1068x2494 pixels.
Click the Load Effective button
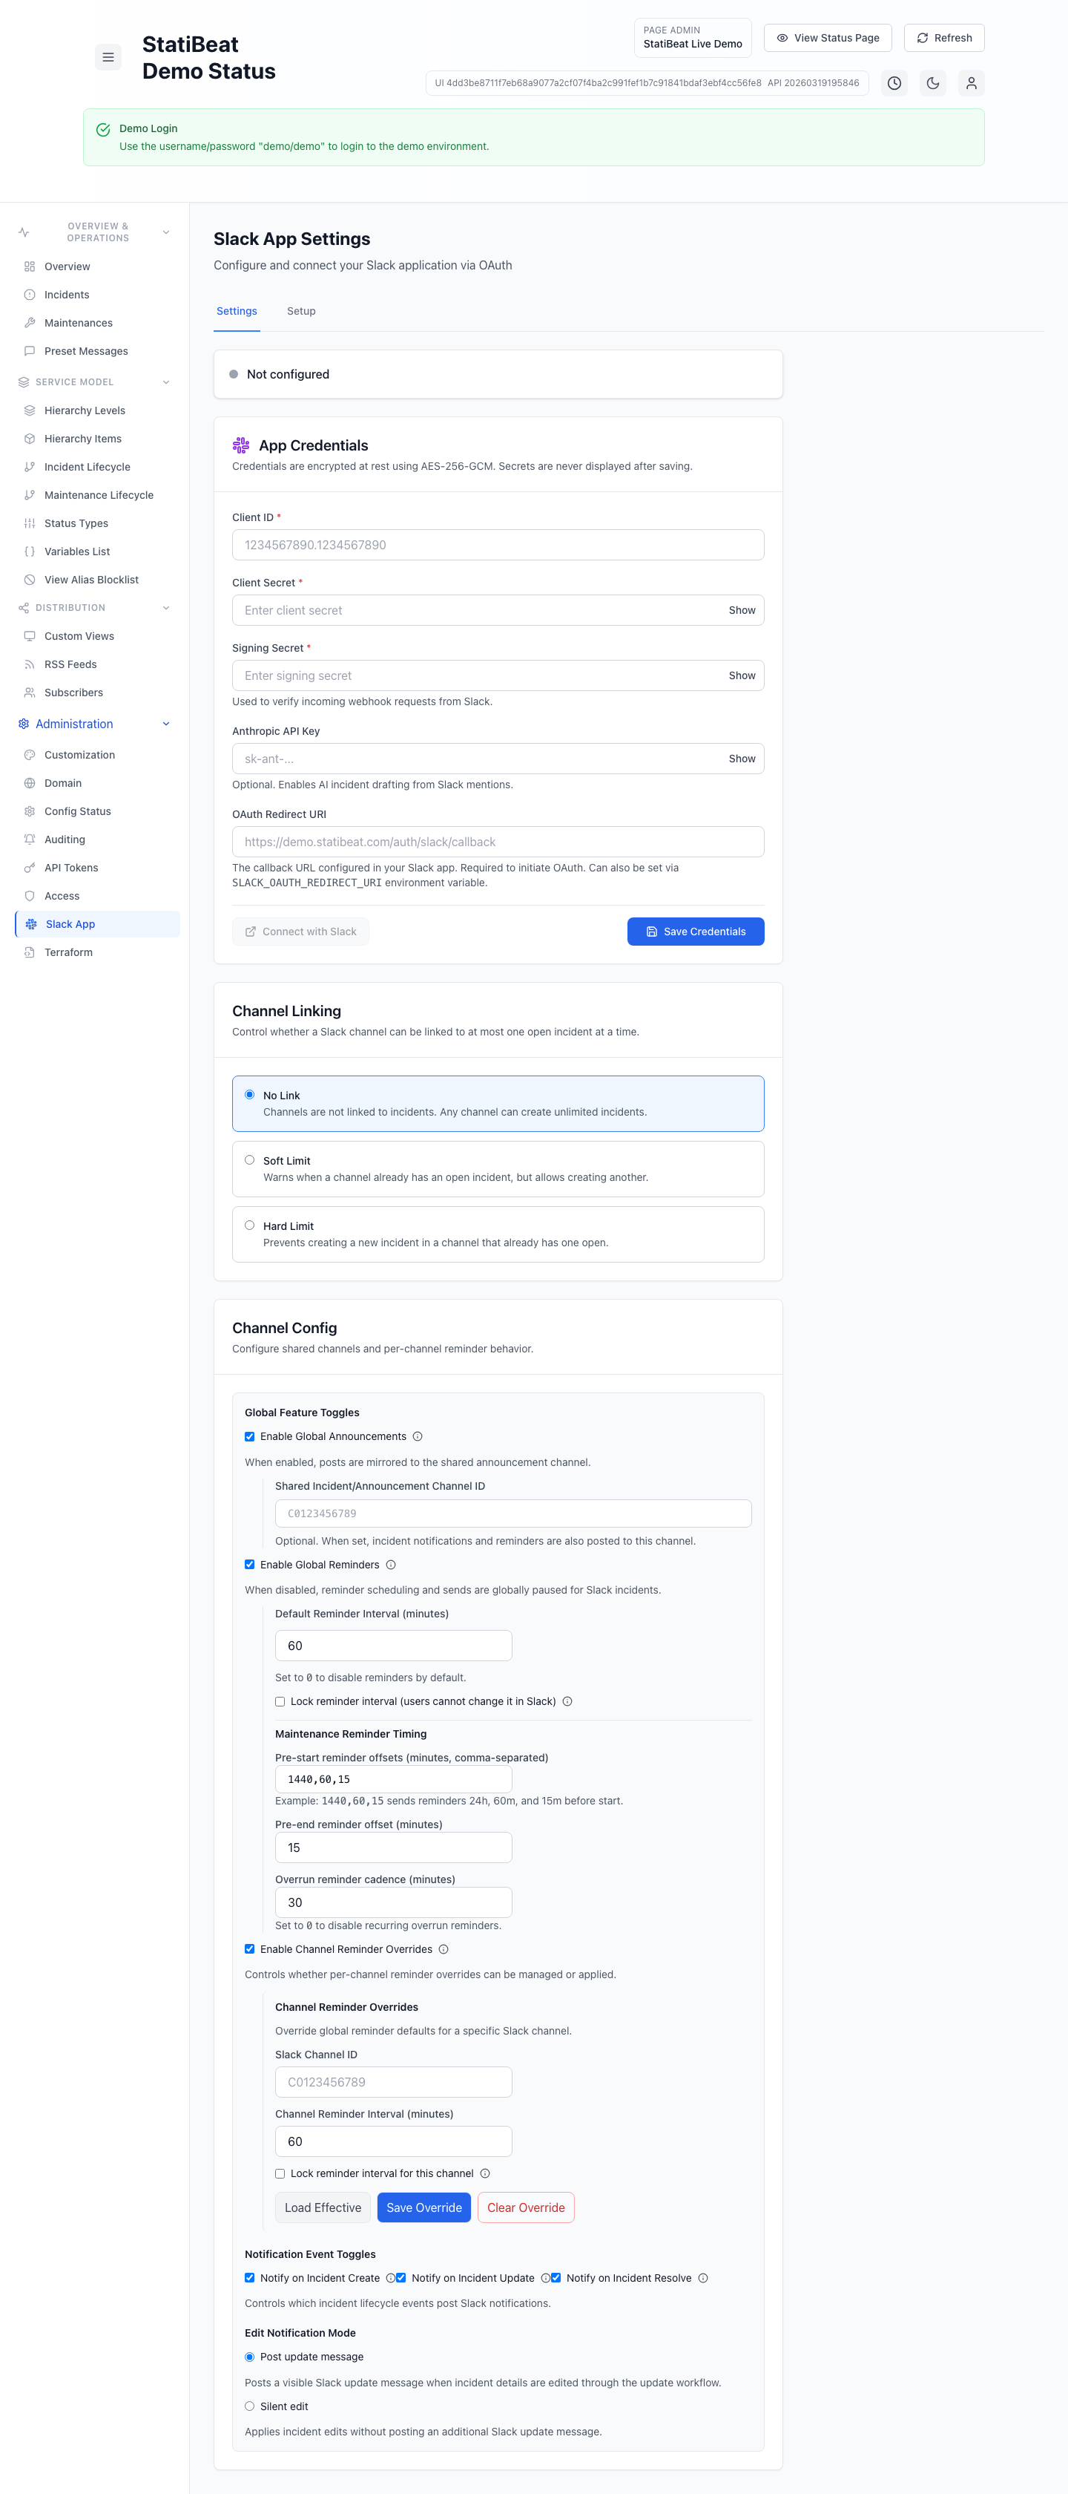coord(323,2207)
